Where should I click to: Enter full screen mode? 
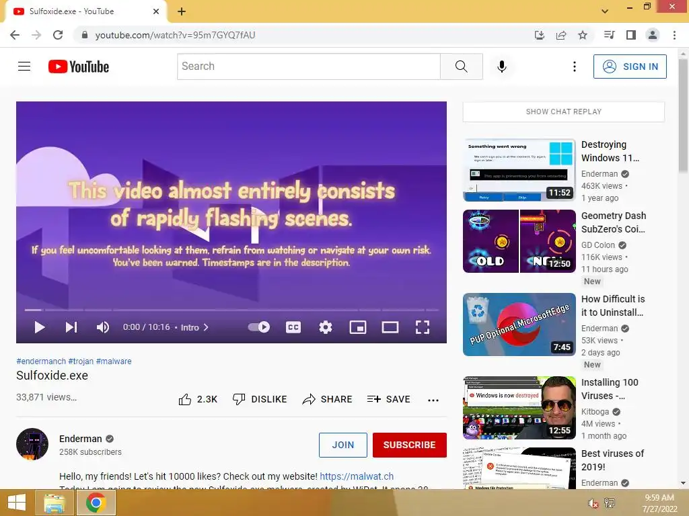pyautogui.click(x=423, y=327)
